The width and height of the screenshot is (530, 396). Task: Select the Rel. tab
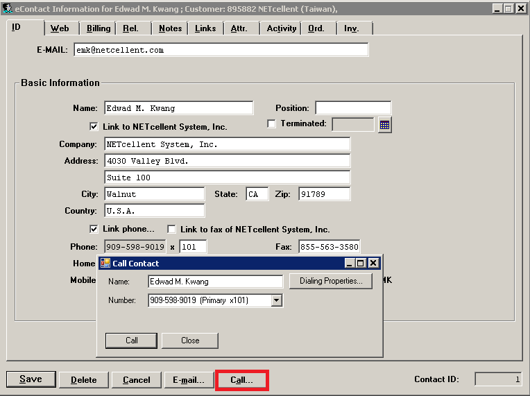(x=133, y=28)
